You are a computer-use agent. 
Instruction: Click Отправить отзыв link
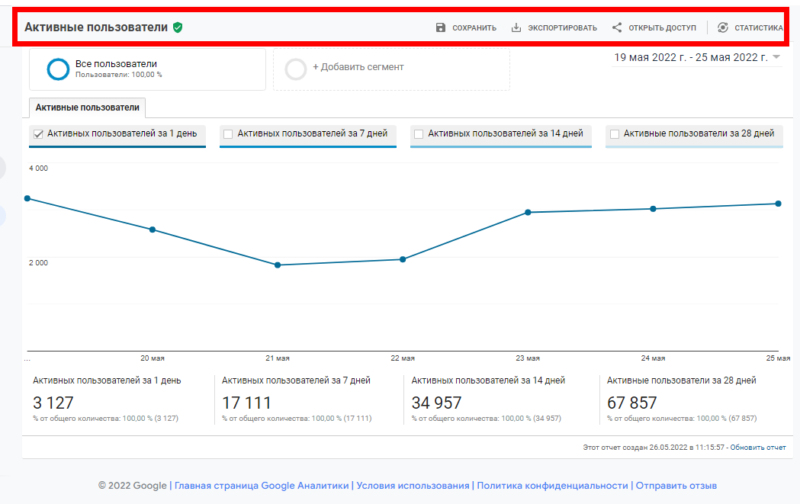point(676,486)
